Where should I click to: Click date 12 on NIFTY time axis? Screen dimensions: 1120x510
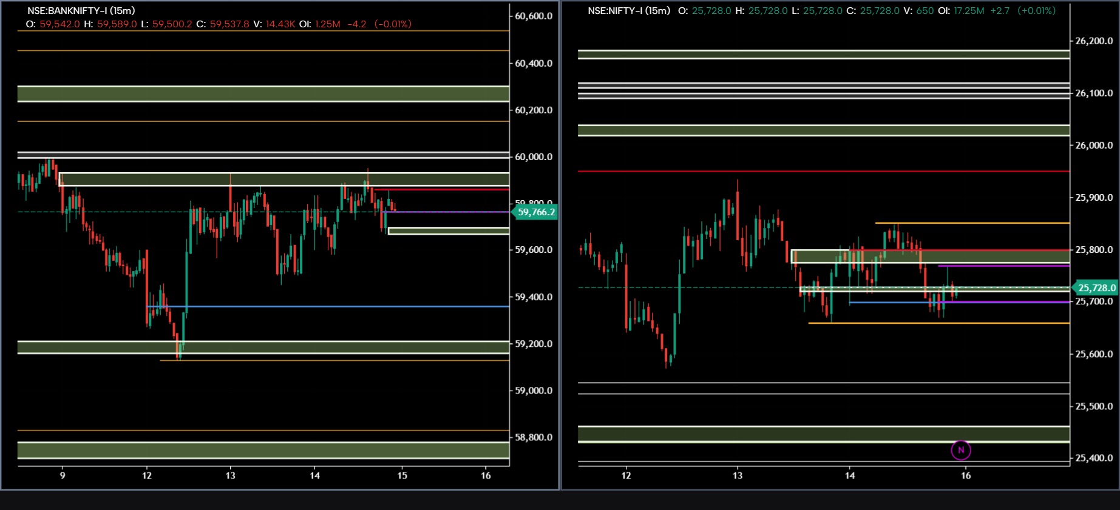[626, 476]
